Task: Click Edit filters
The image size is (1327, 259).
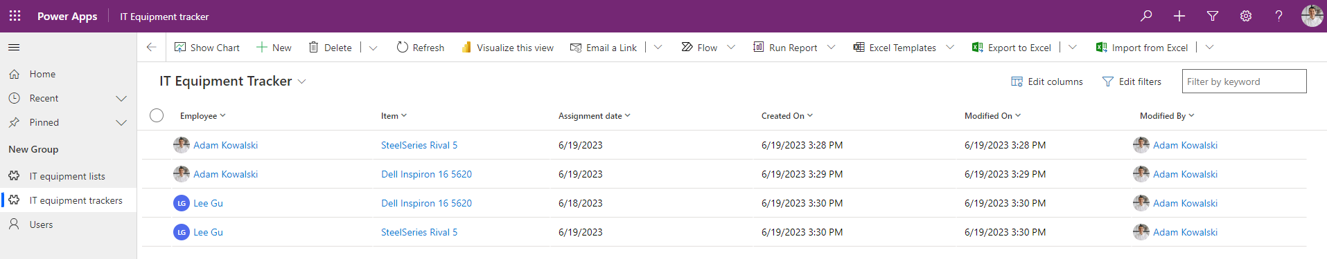Action: pyautogui.click(x=1132, y=81)
